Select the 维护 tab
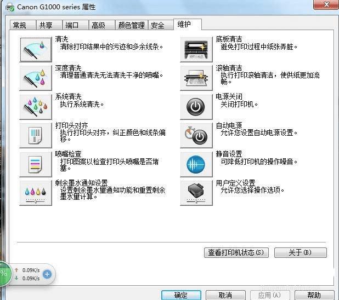The height and width of the screenshot is (300, 339). (188, 25)
